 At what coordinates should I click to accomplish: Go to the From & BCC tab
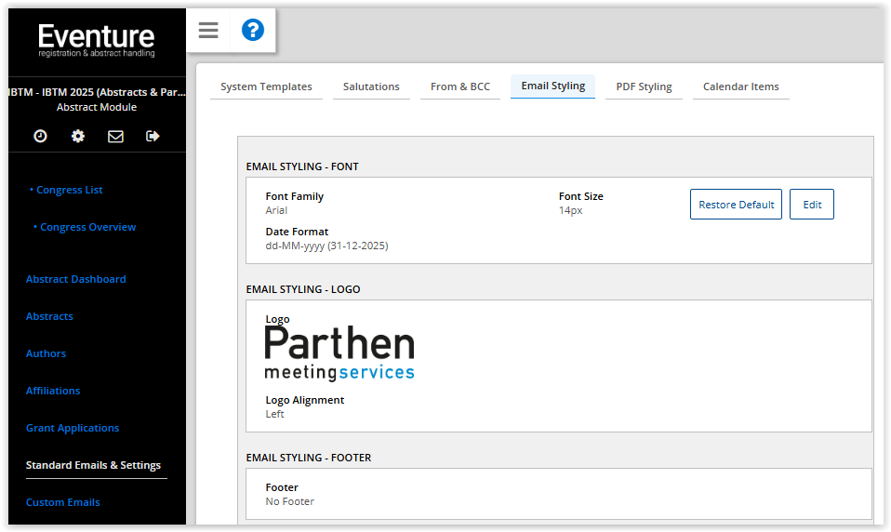[460, 87]
